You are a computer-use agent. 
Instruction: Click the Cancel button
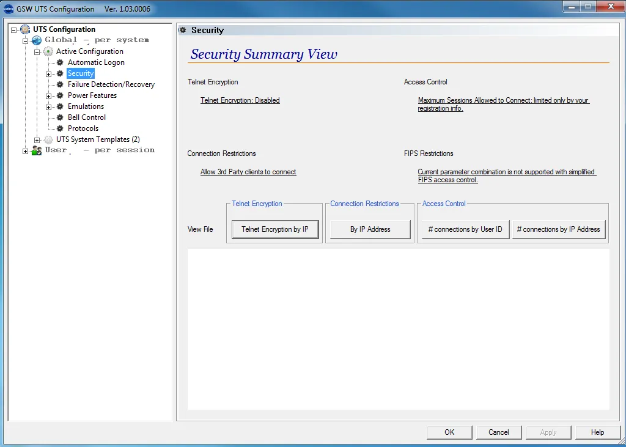[x=499, y=432]
